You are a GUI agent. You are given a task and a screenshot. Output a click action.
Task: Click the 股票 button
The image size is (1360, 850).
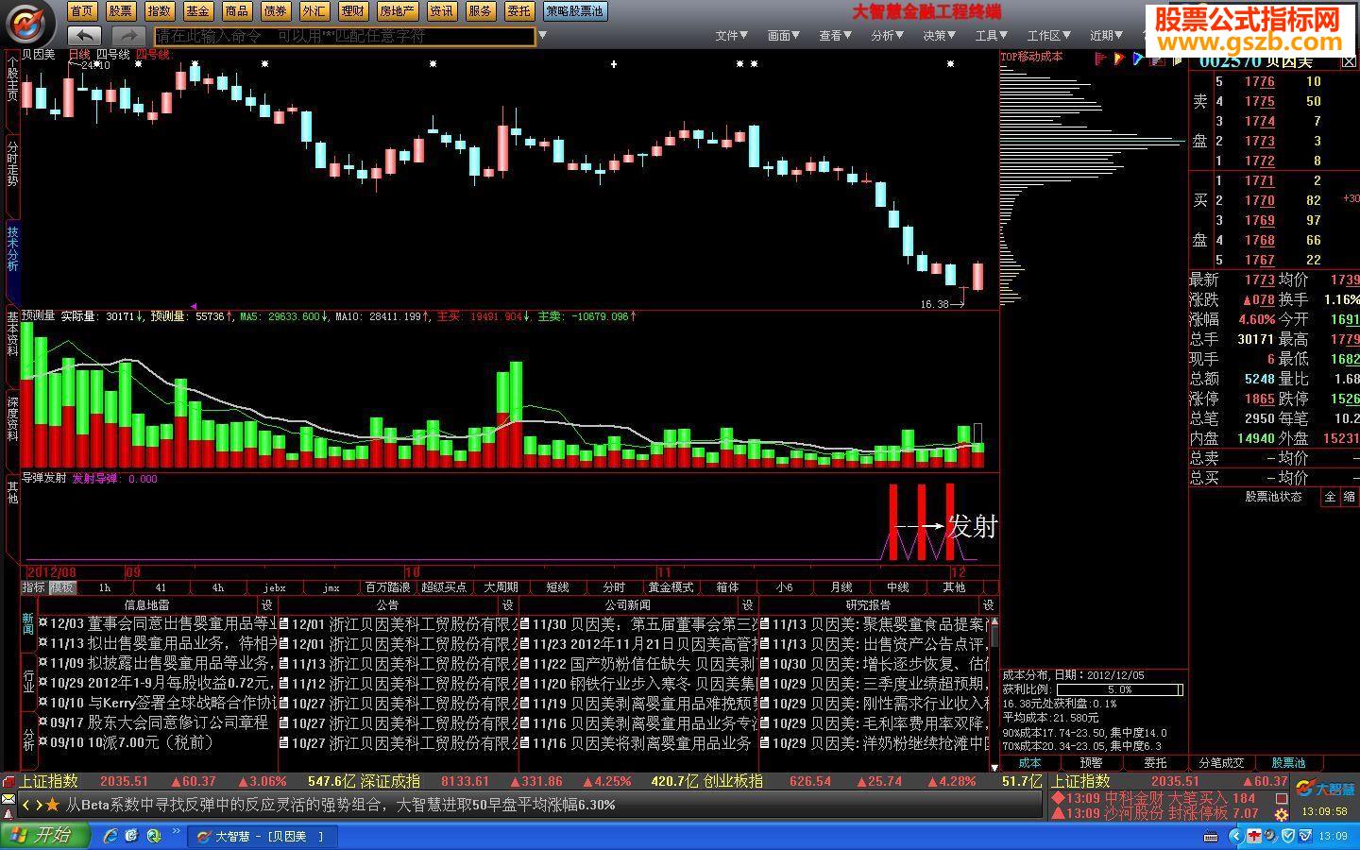[120, 11]
